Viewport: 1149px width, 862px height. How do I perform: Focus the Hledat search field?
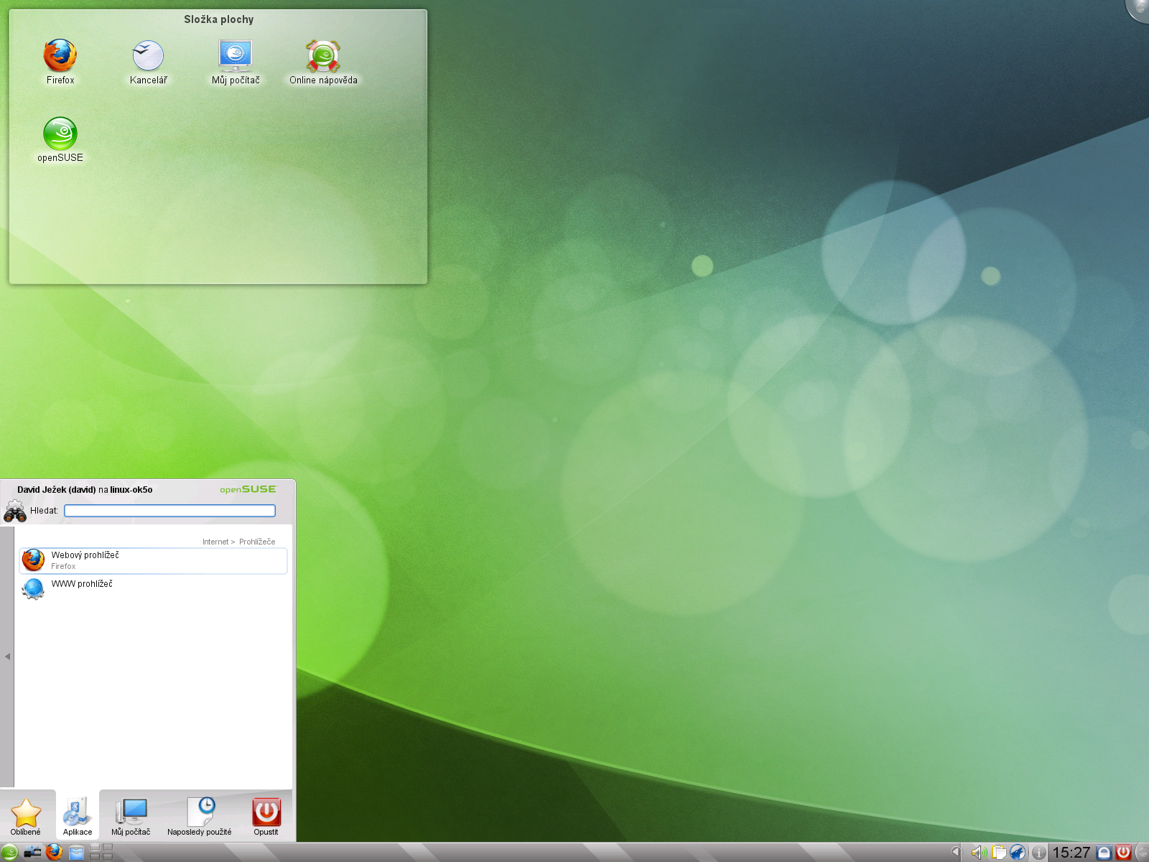(x=169, y=511)
